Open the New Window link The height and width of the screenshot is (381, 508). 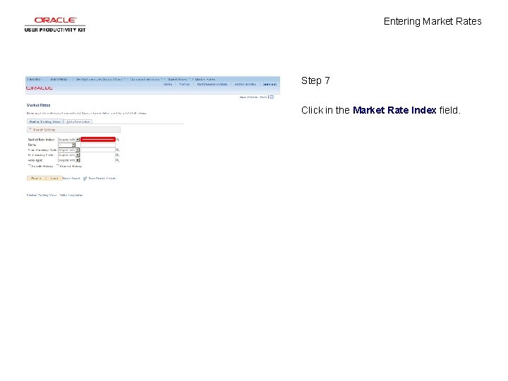pyautogui.click(x=248, y=97)
